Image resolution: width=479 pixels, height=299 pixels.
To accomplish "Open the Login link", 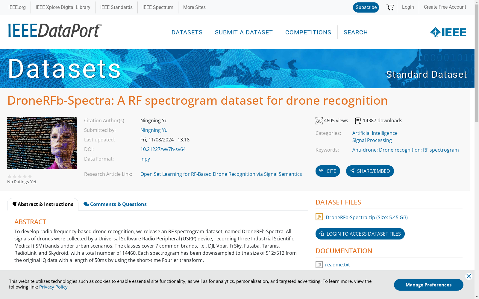I will [408, 7].
